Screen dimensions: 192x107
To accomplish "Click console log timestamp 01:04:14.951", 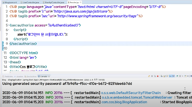I will point(34,93).
